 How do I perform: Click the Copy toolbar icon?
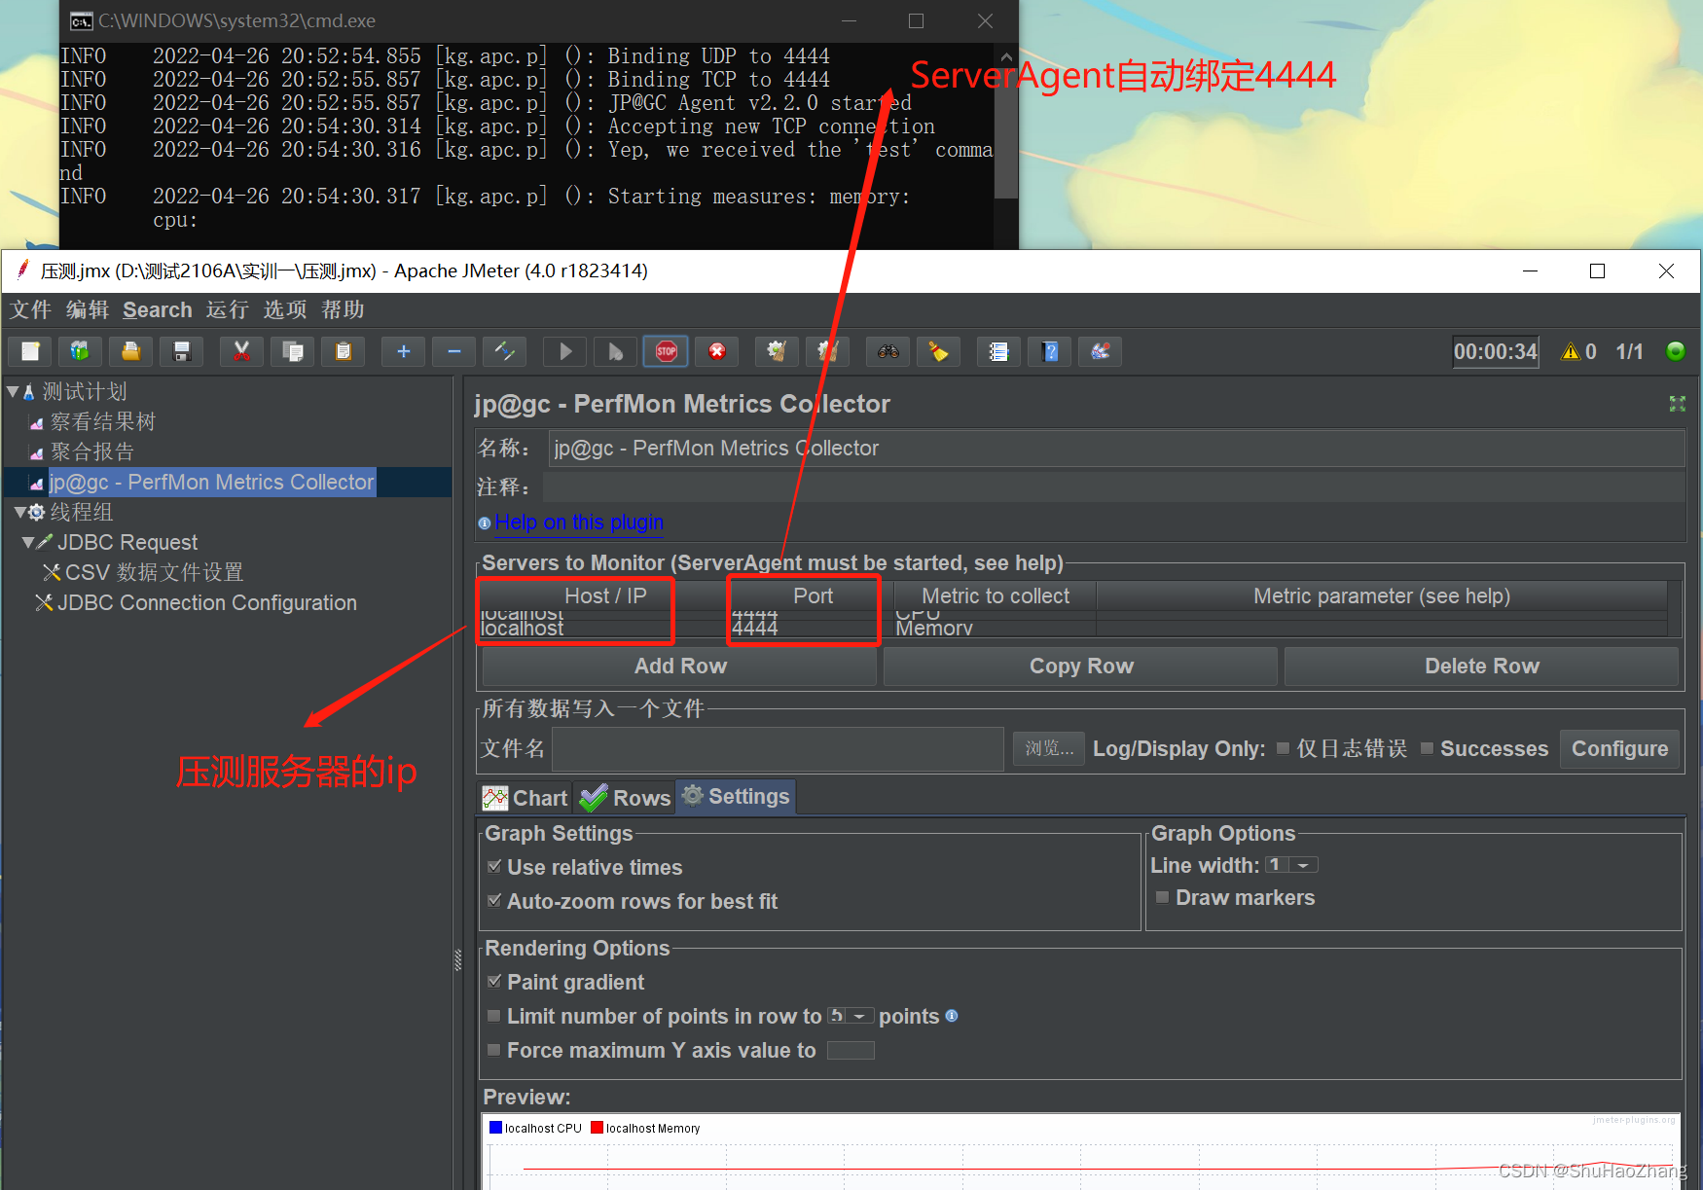coord(292,351)
